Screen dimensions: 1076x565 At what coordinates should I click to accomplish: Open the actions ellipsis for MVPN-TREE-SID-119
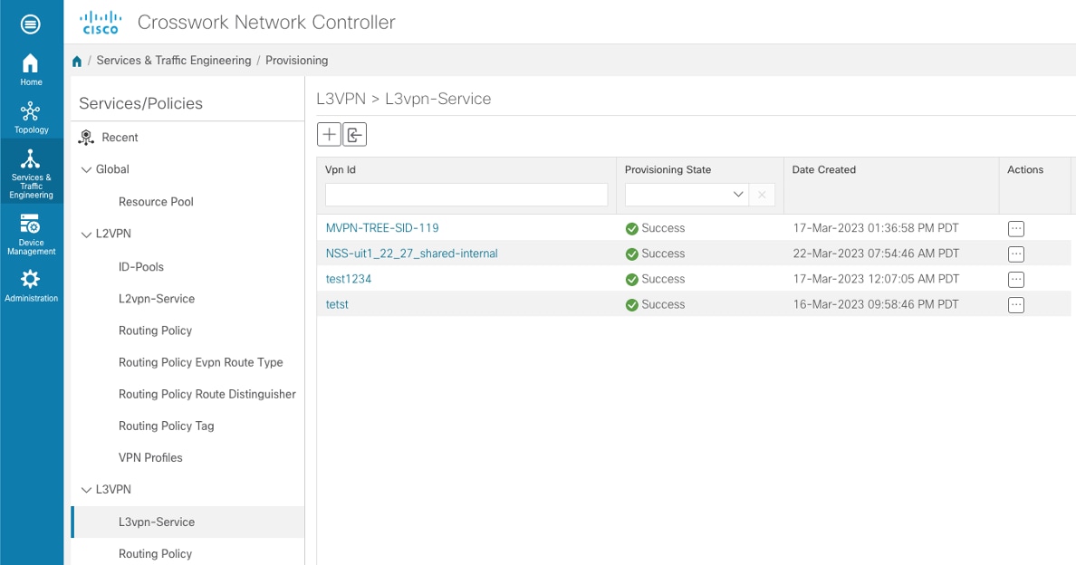click(1015, 228)
